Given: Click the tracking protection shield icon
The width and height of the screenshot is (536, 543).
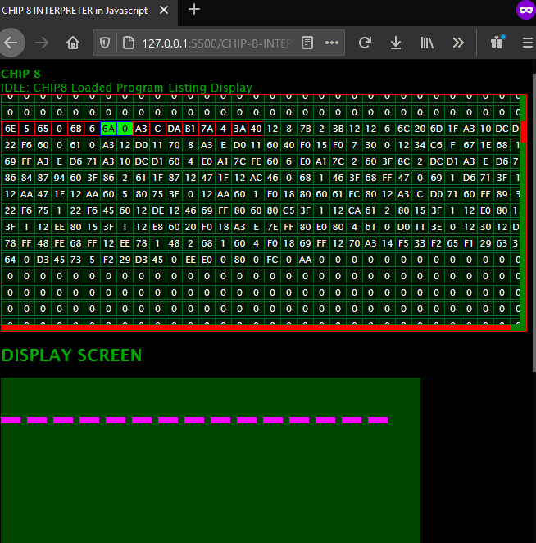Looking at the screenshot, I should [105, 43].
